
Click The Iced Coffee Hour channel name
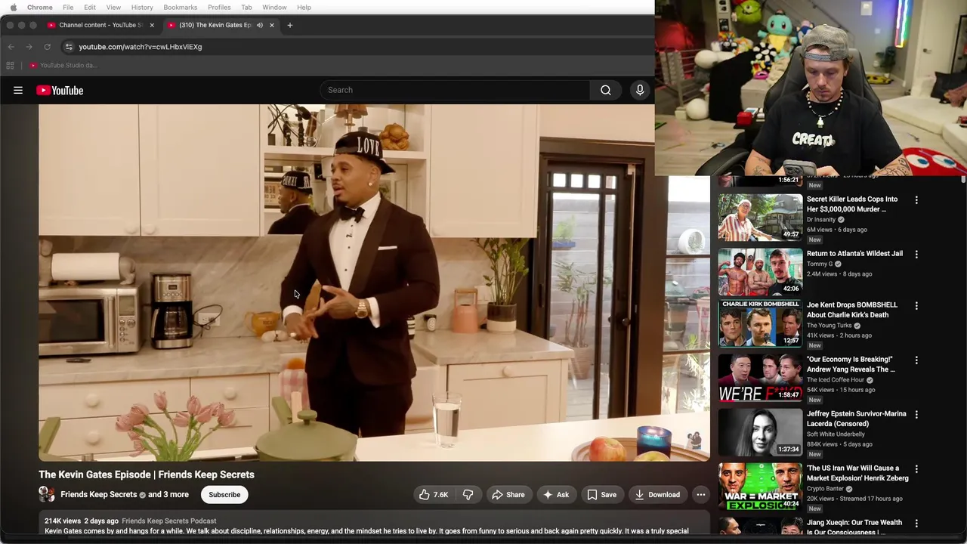click(x=835, y=380)
